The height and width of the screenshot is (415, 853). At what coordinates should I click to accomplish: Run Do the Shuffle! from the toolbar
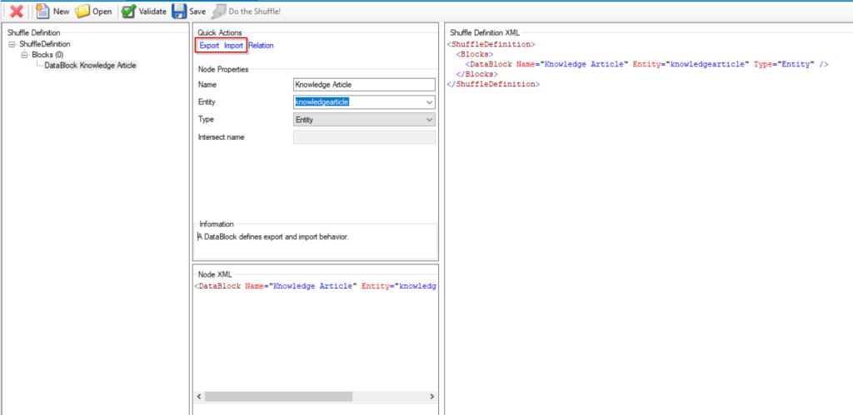point(246,12)
